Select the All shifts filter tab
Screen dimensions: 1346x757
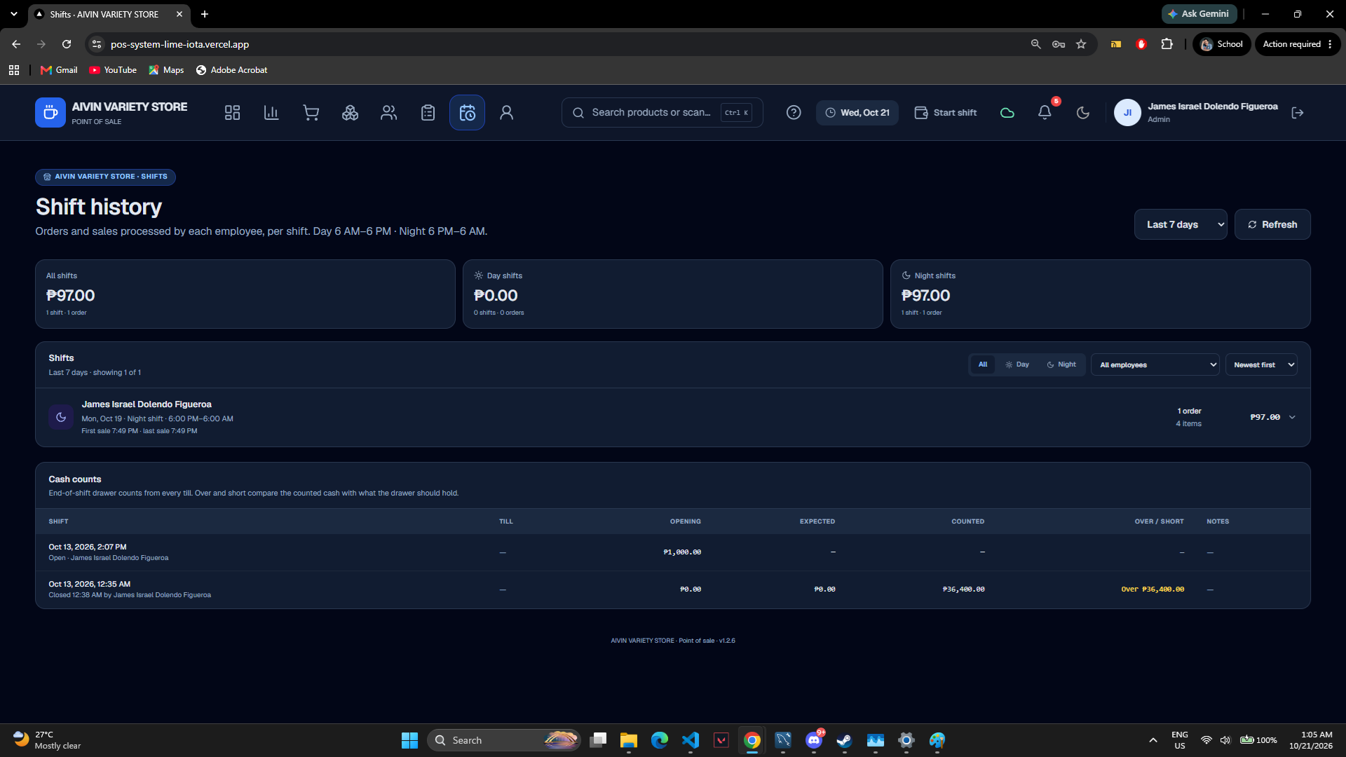[983, 364]
